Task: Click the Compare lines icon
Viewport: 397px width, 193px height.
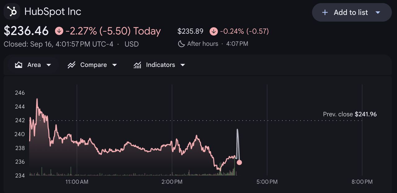Action: pyautogui.click(x=72, y=65)
